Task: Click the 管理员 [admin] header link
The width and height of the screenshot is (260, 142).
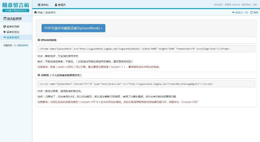Action: [232, 5]
